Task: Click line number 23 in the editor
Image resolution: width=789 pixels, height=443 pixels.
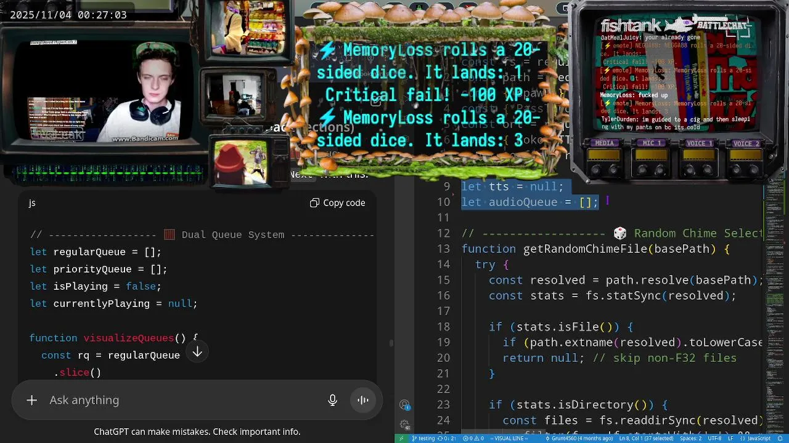Action: [x=443, y=405]
